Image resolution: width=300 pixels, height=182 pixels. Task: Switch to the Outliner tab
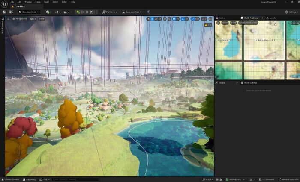tap(221, 18)
